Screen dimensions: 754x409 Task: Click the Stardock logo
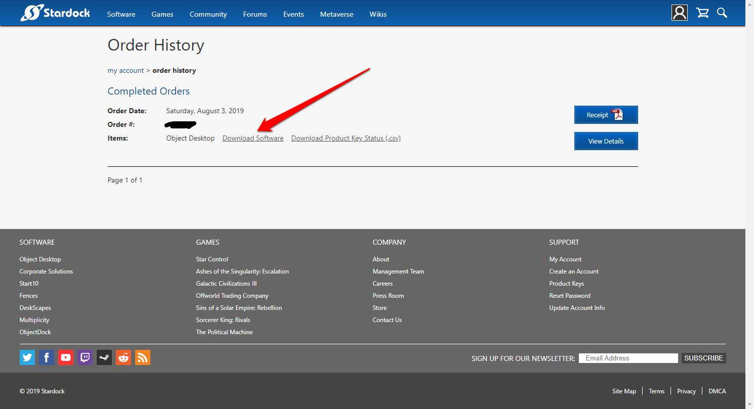[55, 13]
